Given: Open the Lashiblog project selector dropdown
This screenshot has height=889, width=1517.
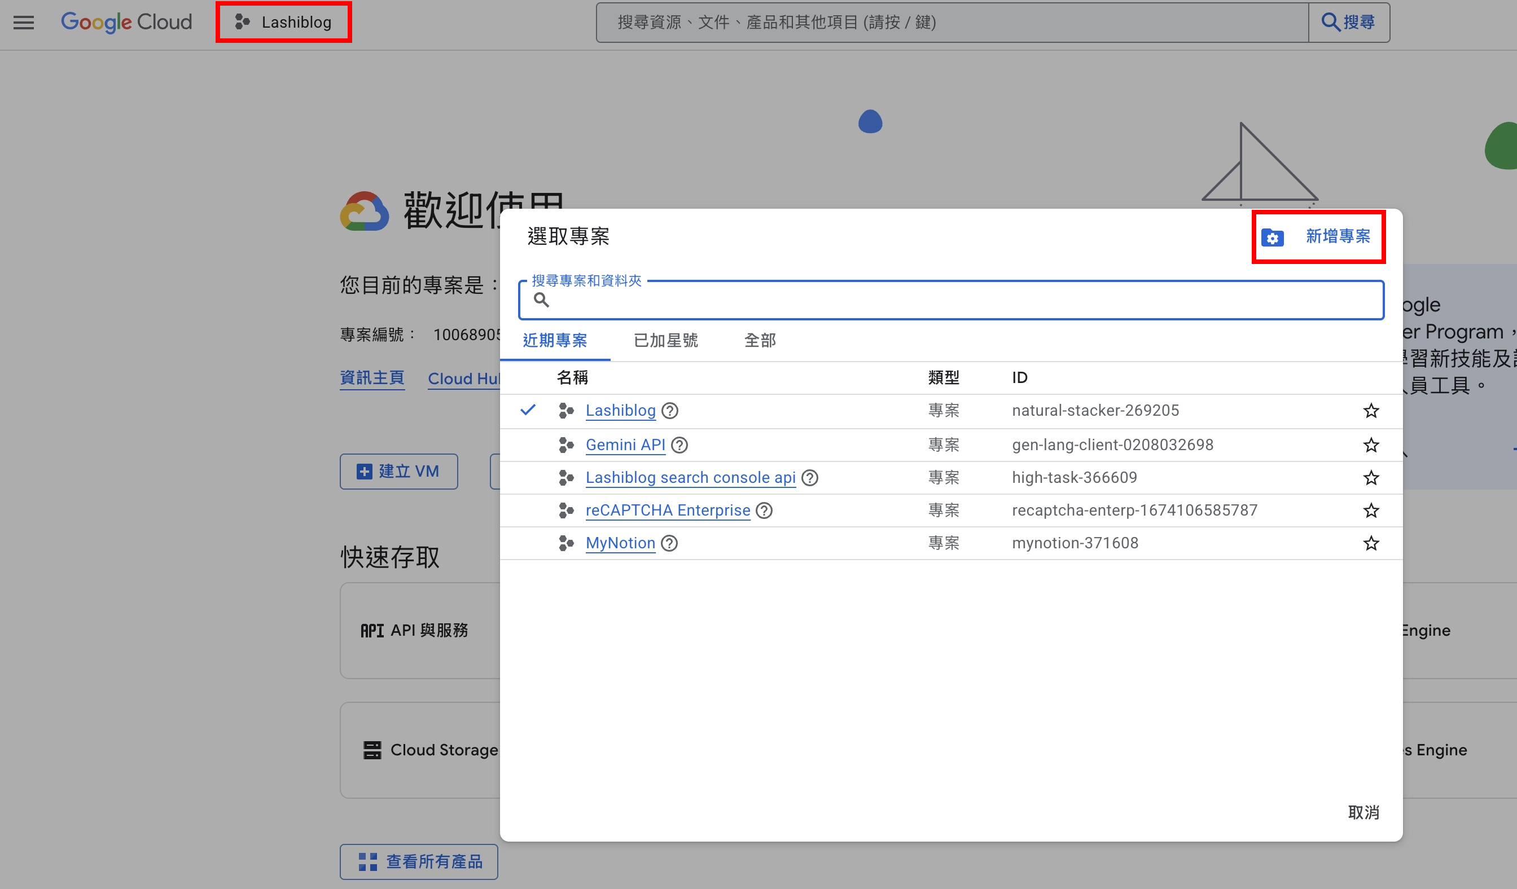Looking at the screenshot, I should click(283, 21).
